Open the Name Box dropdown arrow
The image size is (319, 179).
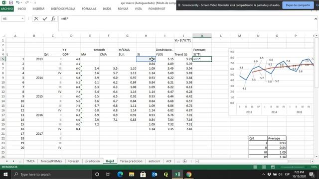pos(22,19)
